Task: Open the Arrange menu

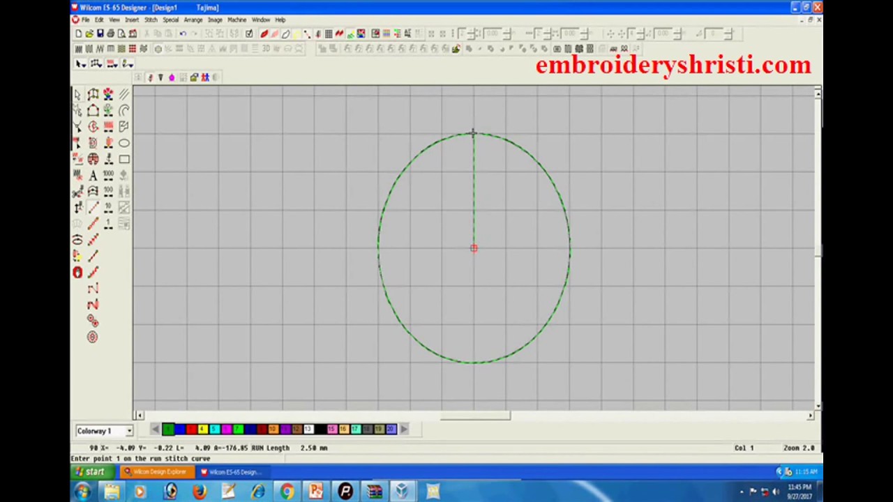Action: 193,20
